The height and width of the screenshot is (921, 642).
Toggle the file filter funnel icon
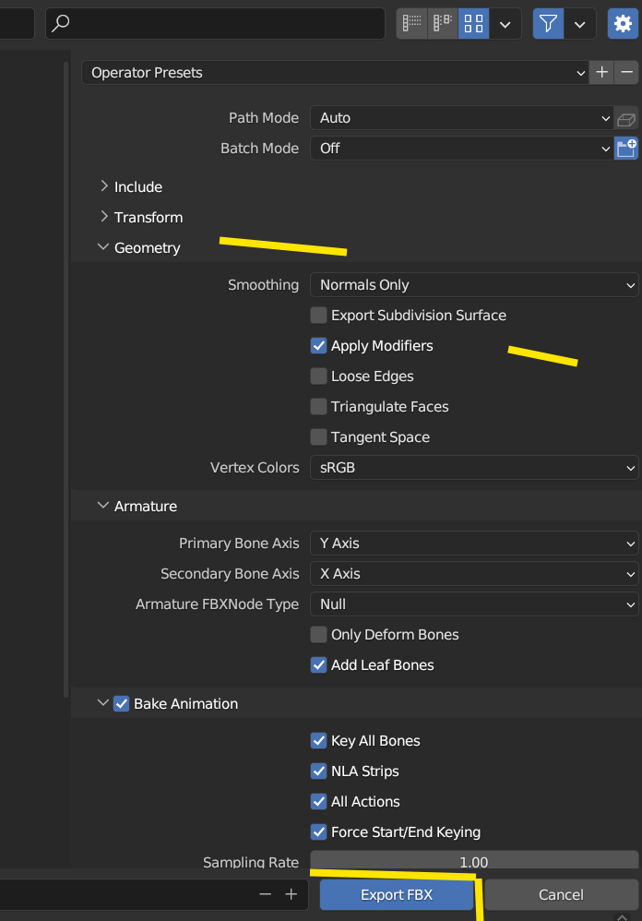point(549,24)
